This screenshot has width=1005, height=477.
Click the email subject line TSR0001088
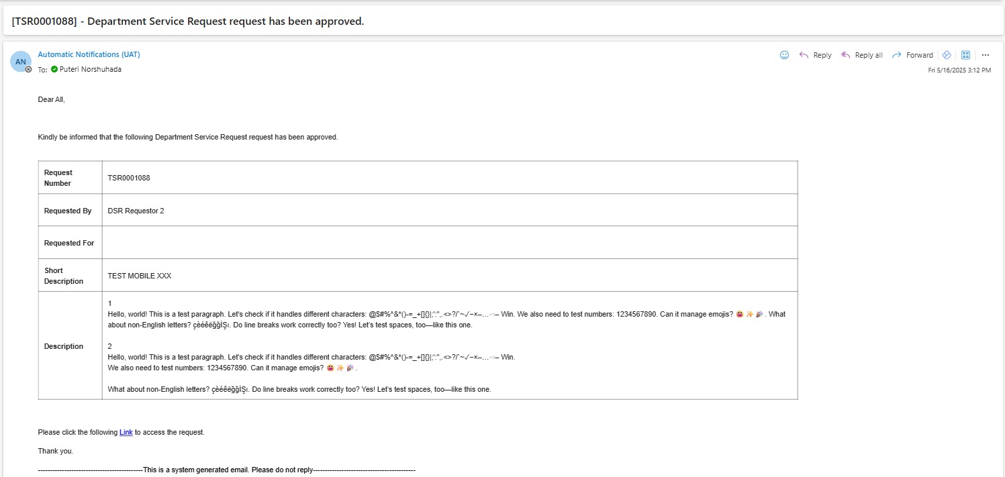point(188,21)
